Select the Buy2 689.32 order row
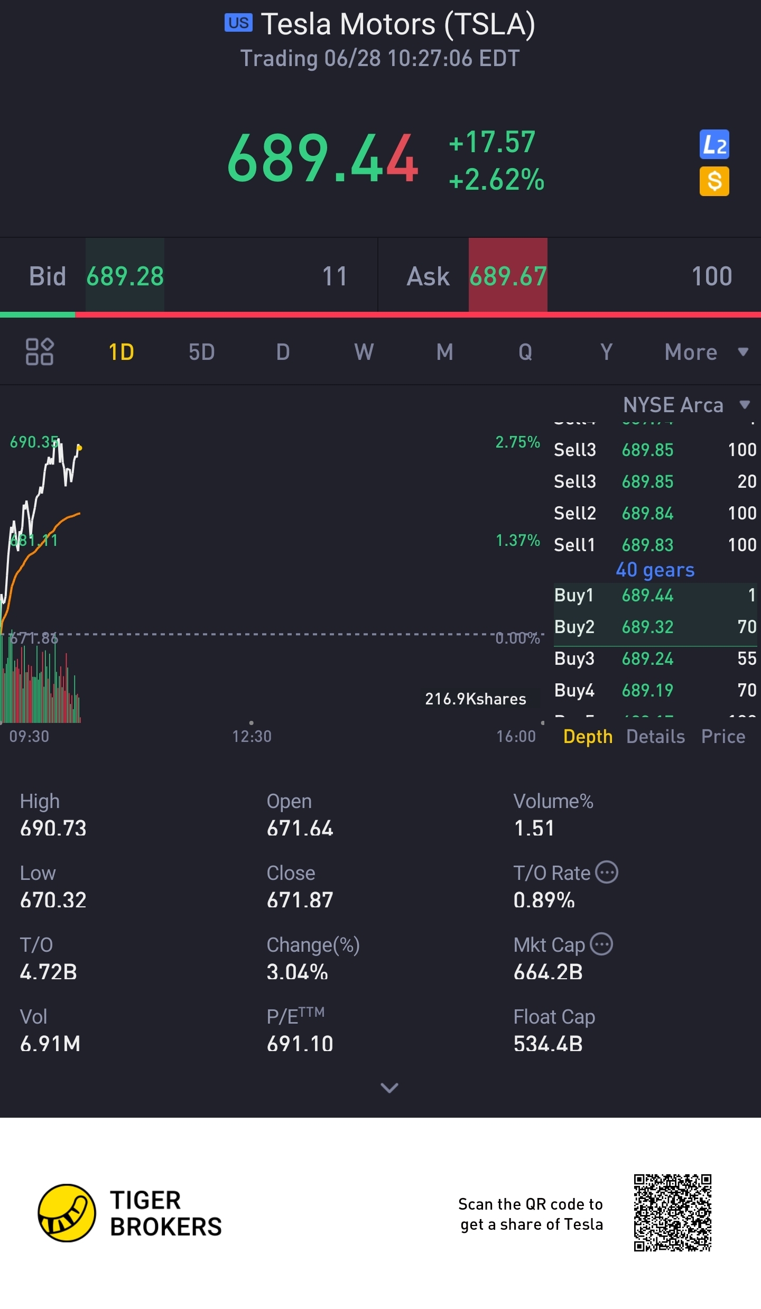The height and width of the screenshot is (1309, 761). tap(655, 627)
